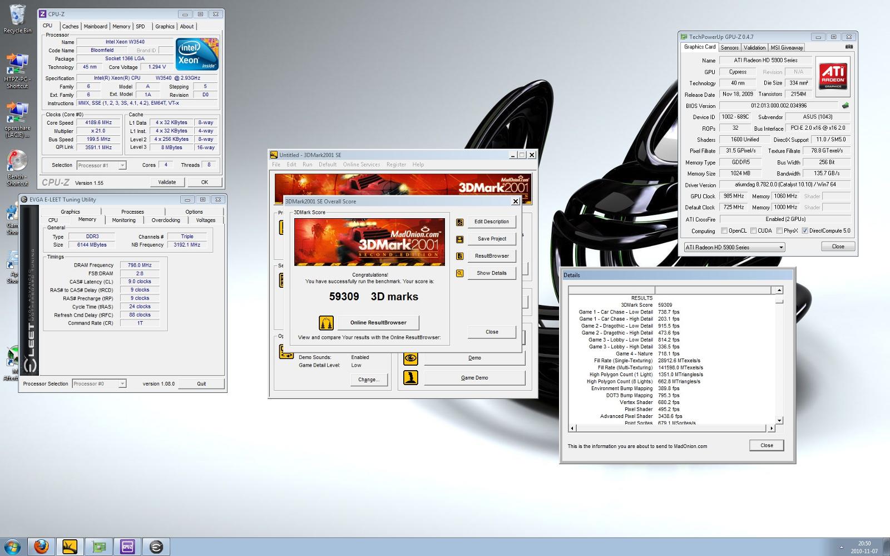Open EVGA E-LEET taskbar icon
This screenshot has height=556, width=890.
[157, 547]
